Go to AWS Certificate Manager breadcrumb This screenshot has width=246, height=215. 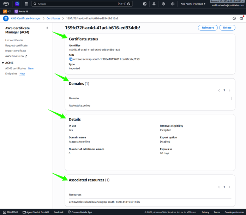(25, 18)
